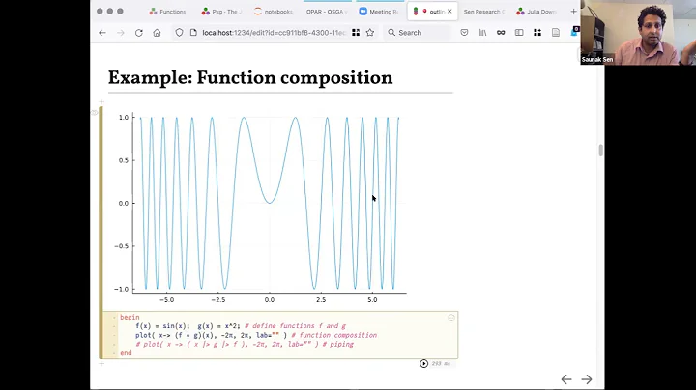Screen dimensions: 696x390
Task: Switch to the Sen Research tab
Action: (x=484, y=12)
